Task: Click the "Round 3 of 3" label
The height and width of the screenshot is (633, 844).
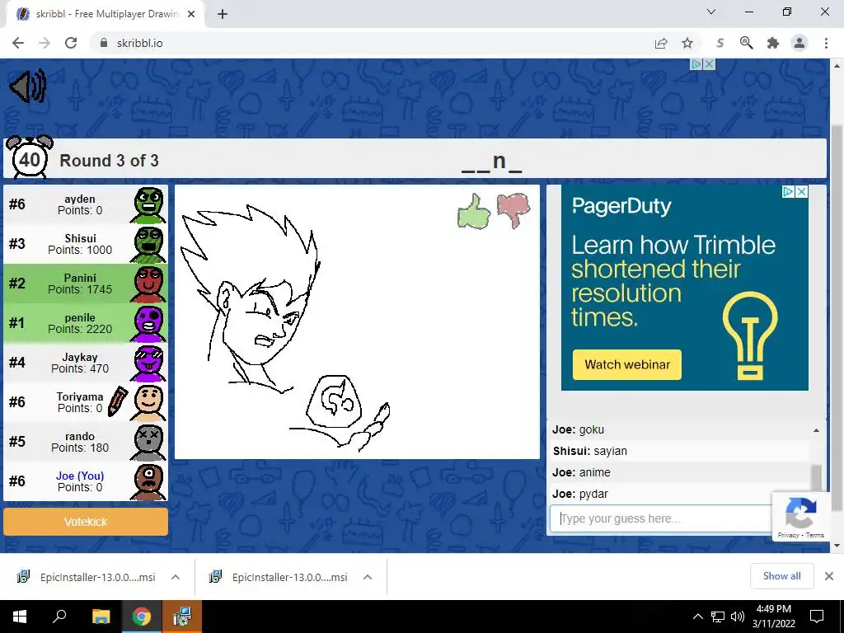Action: [110, 161]
